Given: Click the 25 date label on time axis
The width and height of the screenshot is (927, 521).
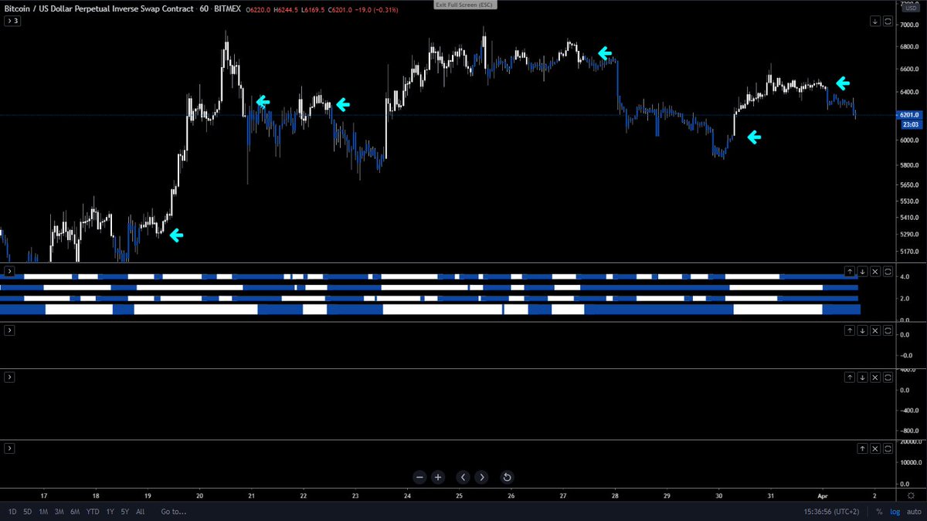Looking at the screenshot, I should point(460,496).
